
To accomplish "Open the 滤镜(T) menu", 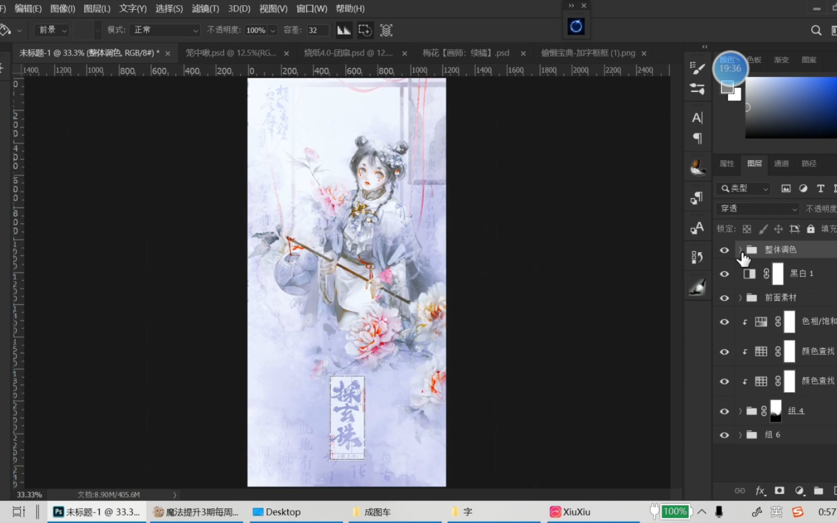I will pyautogui.click(x=205, y=9).
